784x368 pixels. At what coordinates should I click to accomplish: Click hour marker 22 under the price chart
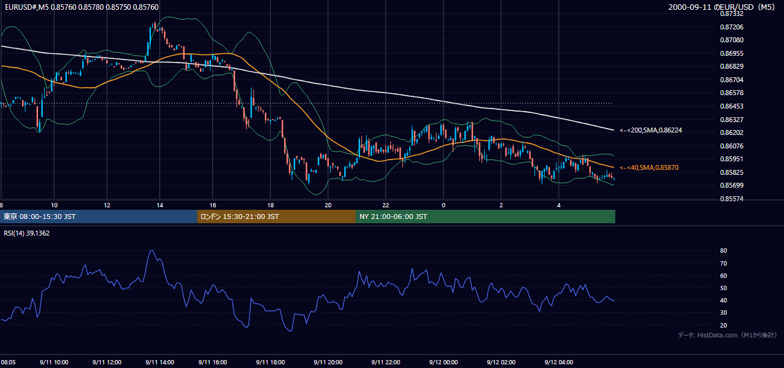pos(385,205)
